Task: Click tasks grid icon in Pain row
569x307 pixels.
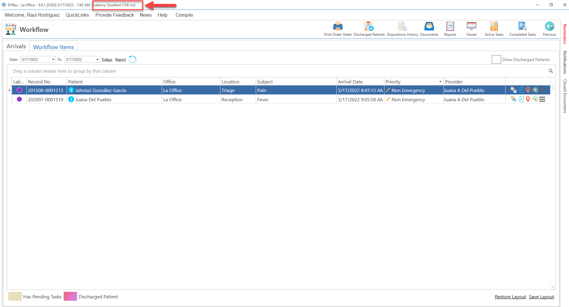Action: click(513, 90)
